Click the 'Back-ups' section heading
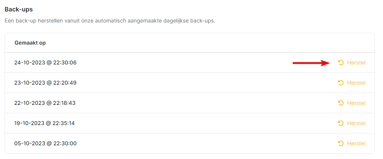The width and height of the screenshot is (383, 159). (x=18, y=10)
